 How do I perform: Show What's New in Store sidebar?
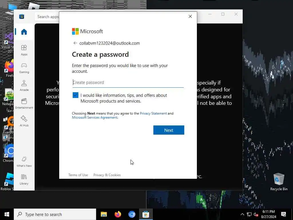coord(24,162)
